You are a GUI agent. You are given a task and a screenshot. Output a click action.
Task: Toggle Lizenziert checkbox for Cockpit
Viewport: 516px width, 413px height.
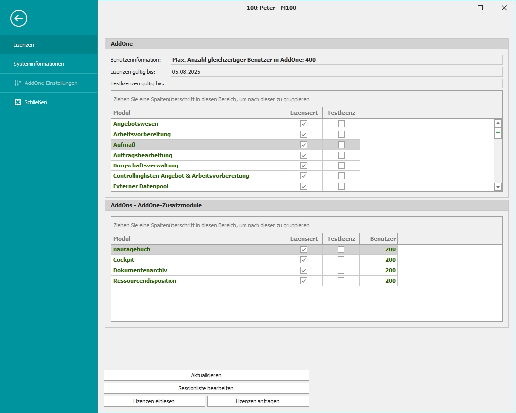click(x=304, y=260)
